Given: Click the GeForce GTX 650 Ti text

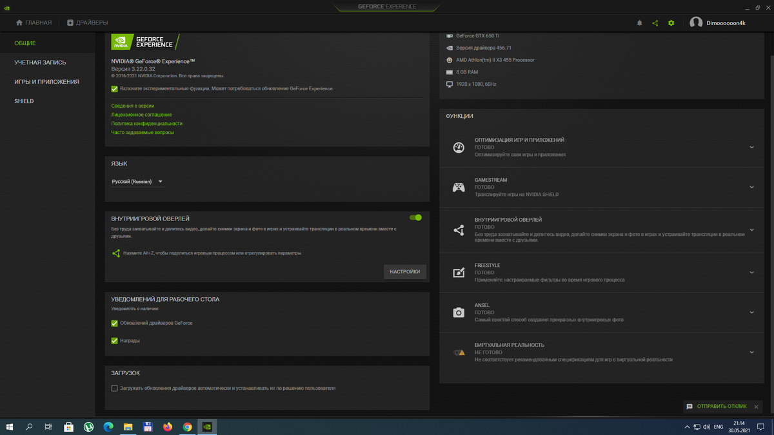Looking at the screenshot, I should 478,36.
